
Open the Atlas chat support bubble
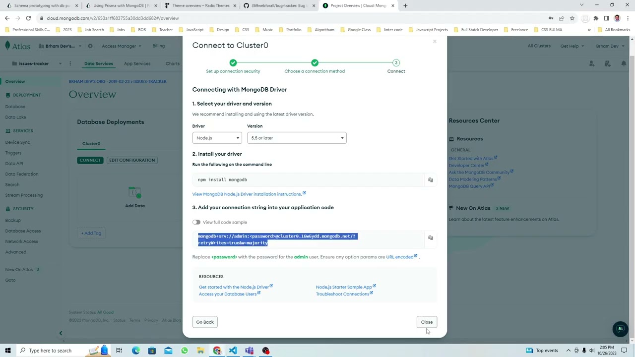pyautogui.click(x=620, y=329)
